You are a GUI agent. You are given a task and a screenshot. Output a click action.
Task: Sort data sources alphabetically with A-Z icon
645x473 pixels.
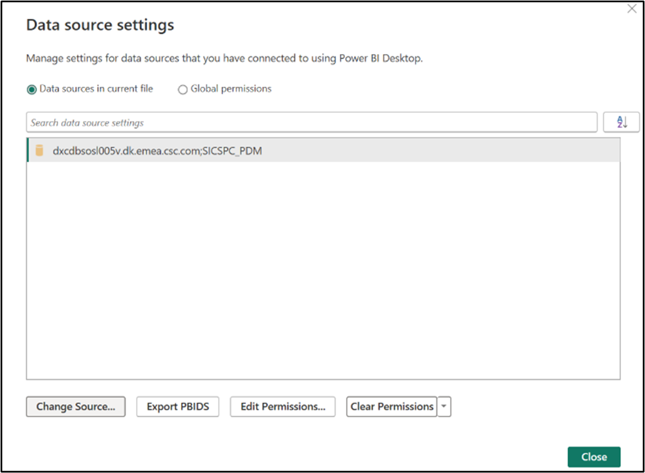tap(621, 122)
